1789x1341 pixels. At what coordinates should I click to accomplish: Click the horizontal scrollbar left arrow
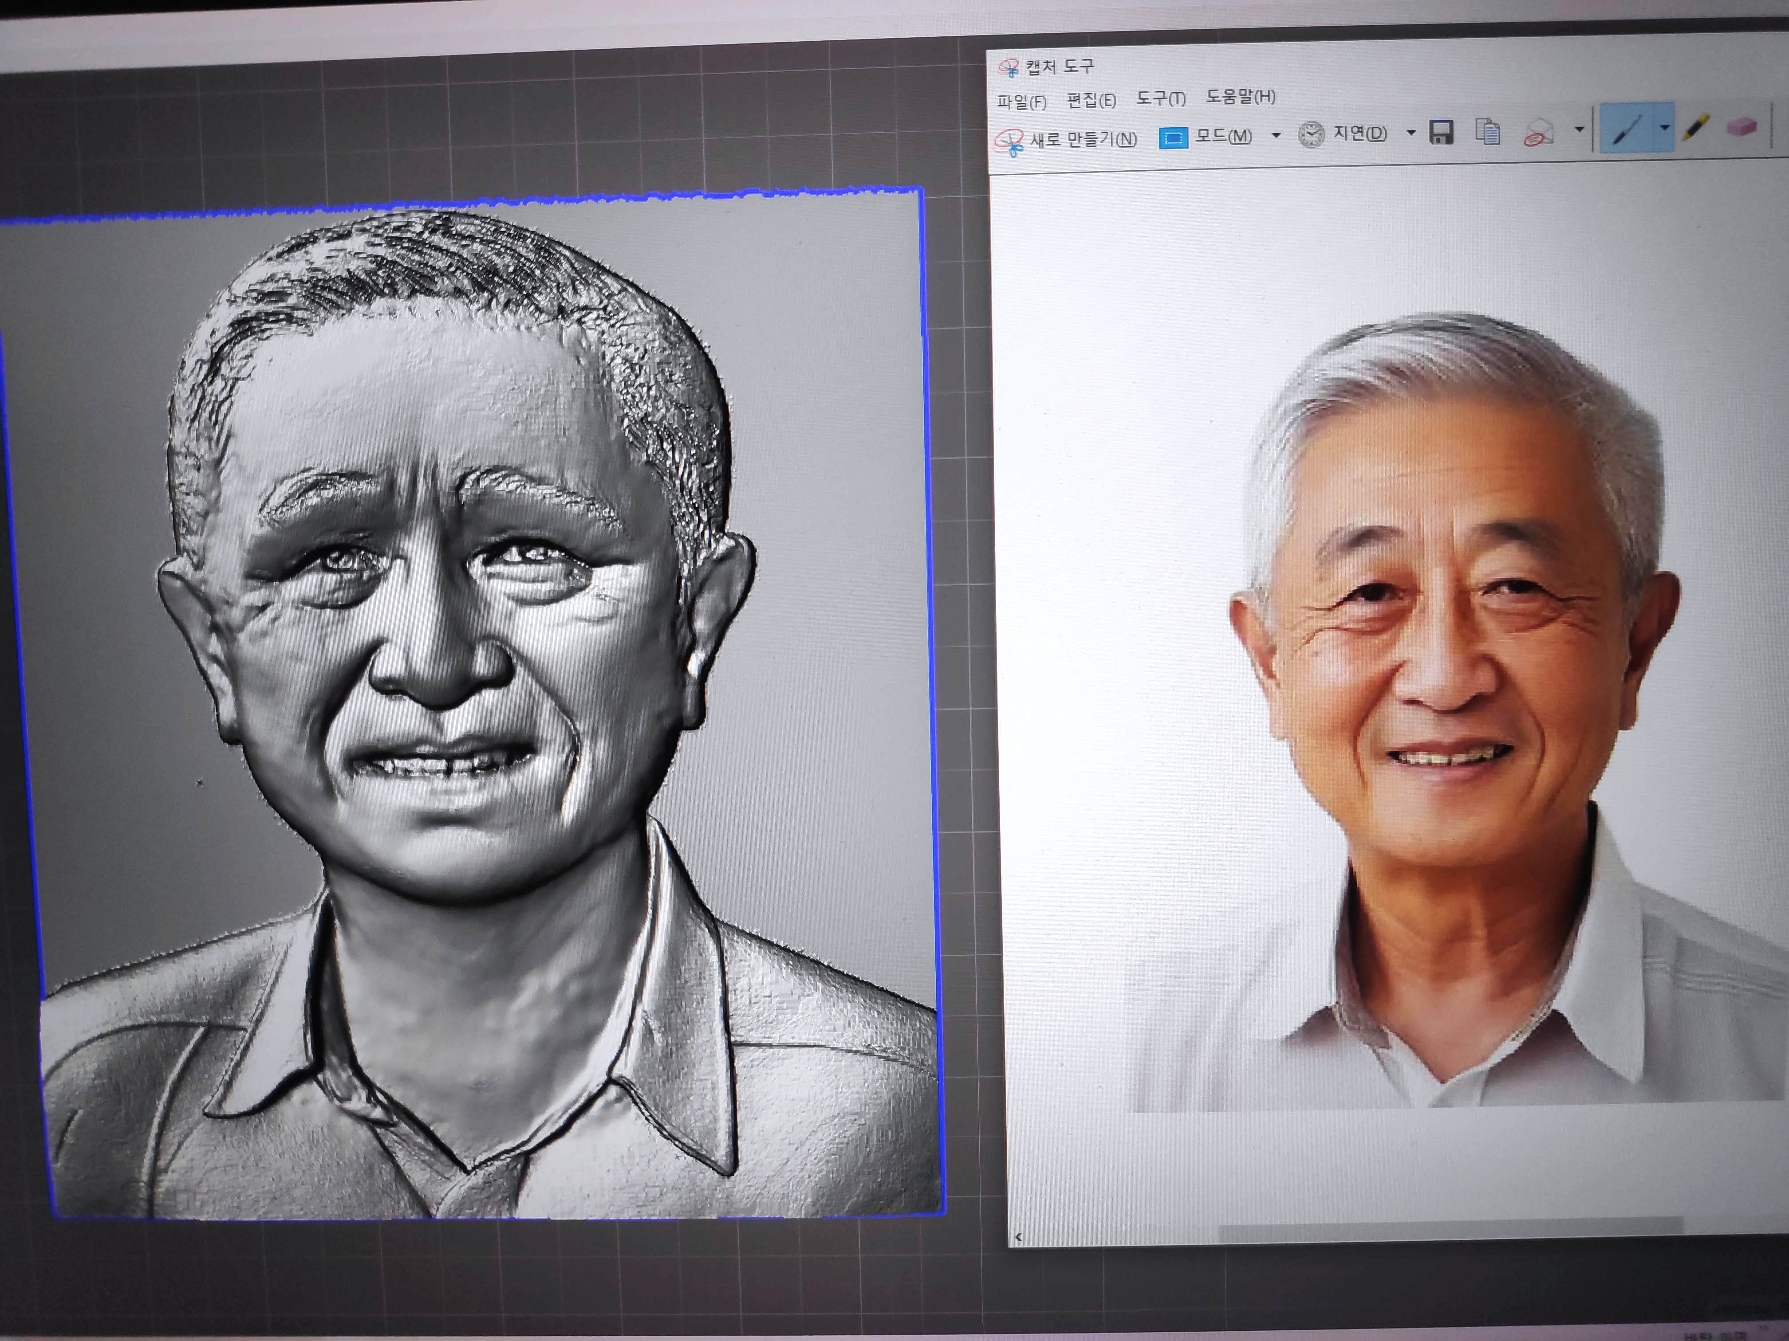pos(1018,1236)
